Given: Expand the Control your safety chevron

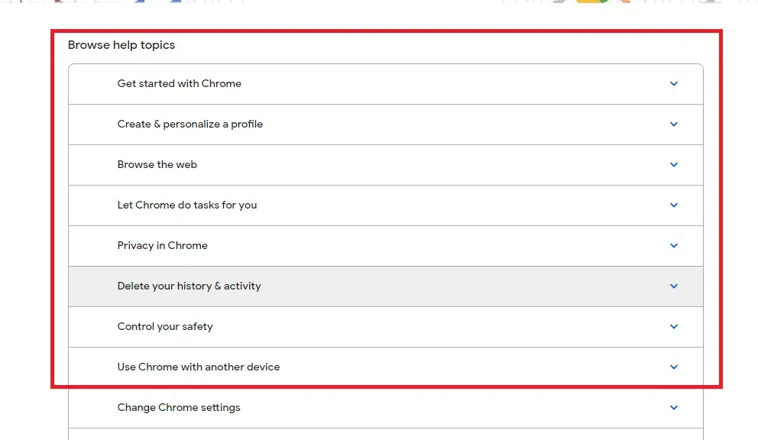Looking at the screenshot, I should tap(673, 327).
